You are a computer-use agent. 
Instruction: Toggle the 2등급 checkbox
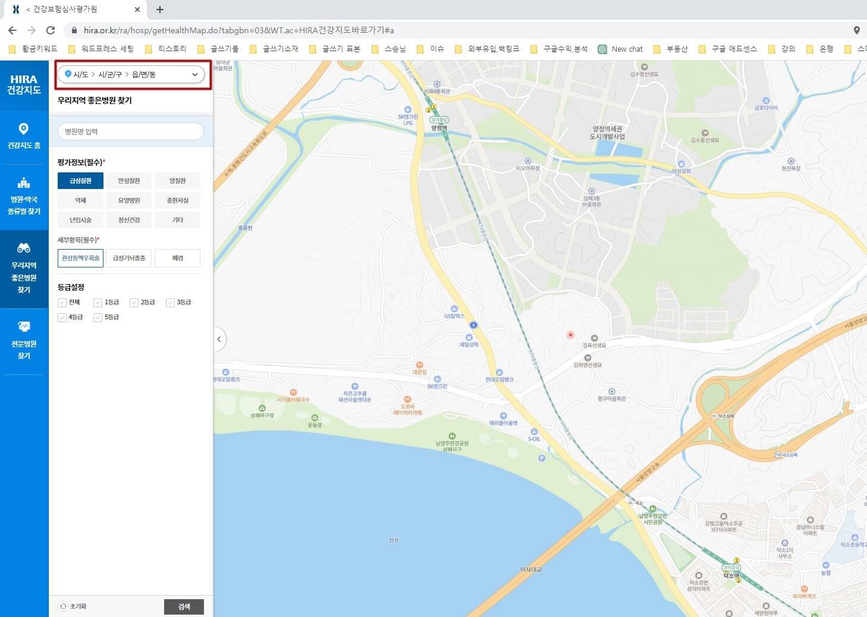(x=134, y=303)
